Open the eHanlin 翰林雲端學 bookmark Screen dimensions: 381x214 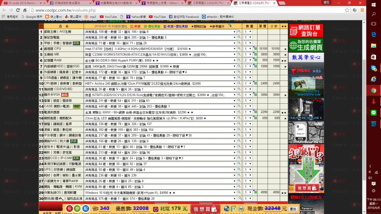point(218,17)
